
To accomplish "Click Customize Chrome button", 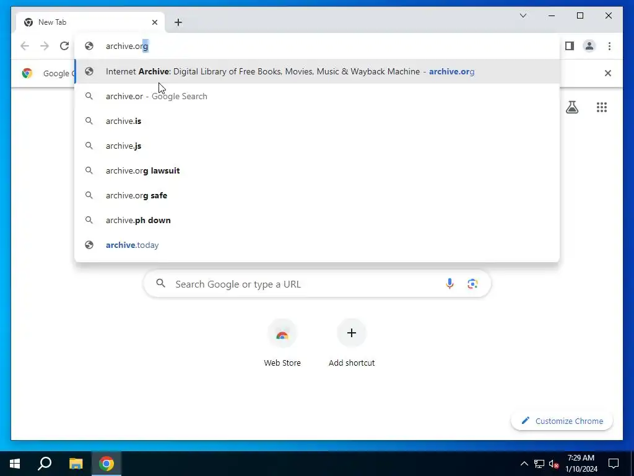I will 562,421.
